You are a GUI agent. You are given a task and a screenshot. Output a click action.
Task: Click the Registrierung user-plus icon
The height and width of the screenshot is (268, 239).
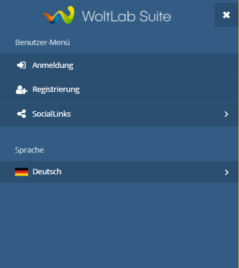tap(22, 90)
